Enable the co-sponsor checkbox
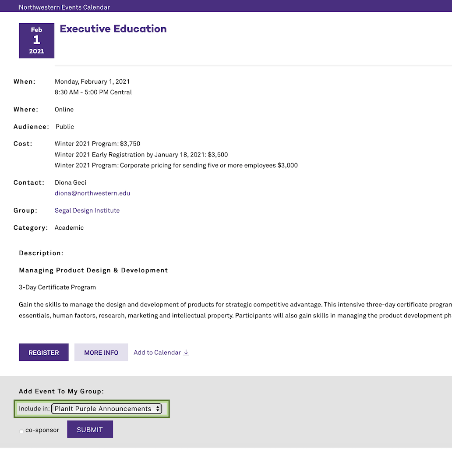452x449 pixels. click(21, 431)
